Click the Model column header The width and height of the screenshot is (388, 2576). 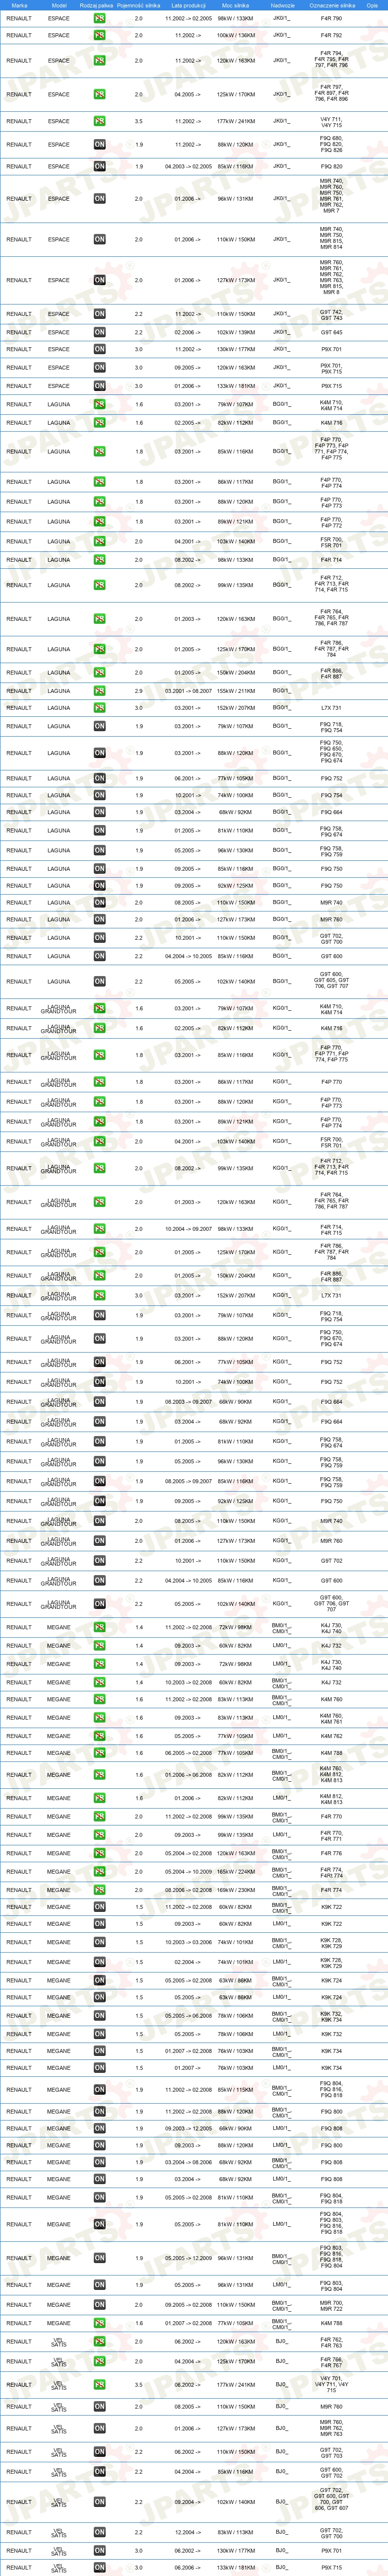[59, 5]
